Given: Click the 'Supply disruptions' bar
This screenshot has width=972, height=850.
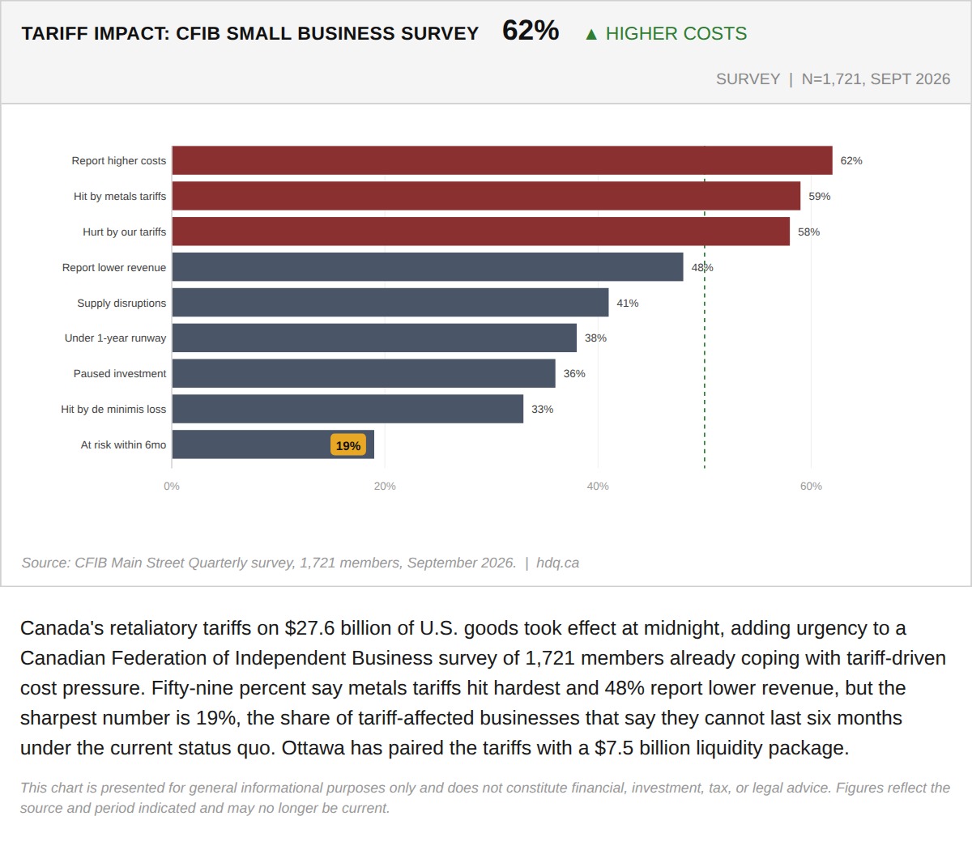Looking at the screenshot, I should (x=390, y=303).
